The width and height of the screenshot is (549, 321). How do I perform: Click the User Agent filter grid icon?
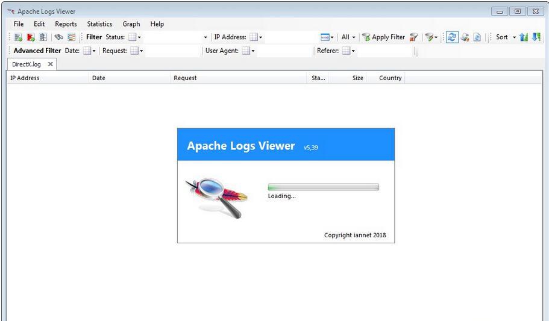pos(246,51)
